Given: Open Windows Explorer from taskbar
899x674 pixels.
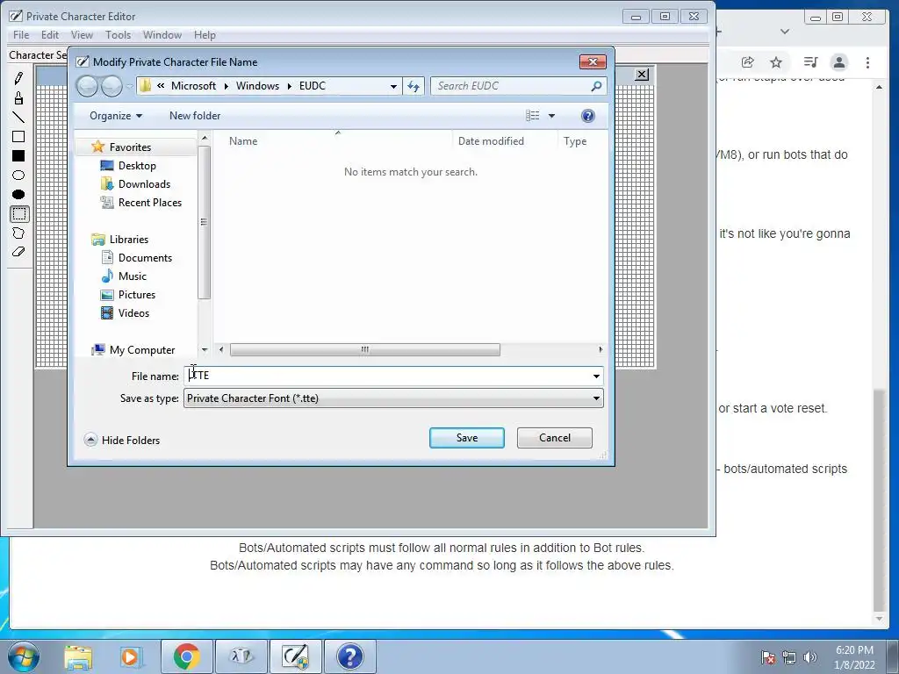Looking at the screenshot, I should (x=78, y=656).
